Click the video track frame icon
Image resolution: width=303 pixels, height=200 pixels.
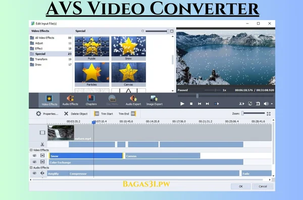coord(42,132)
